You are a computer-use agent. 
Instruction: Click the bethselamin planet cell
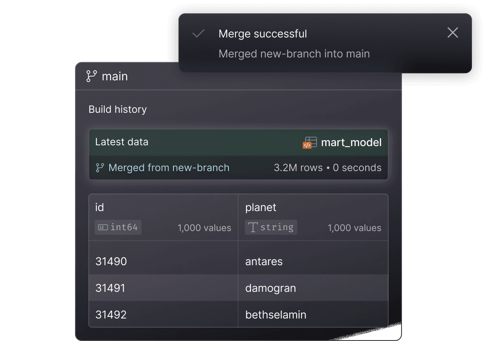276,315
